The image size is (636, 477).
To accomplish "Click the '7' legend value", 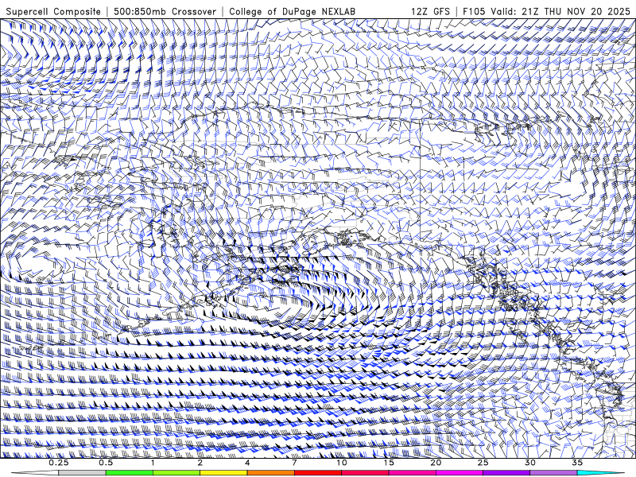I will [x=294, y=463].
